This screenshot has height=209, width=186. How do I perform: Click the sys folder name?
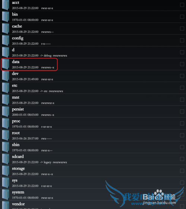15,180
